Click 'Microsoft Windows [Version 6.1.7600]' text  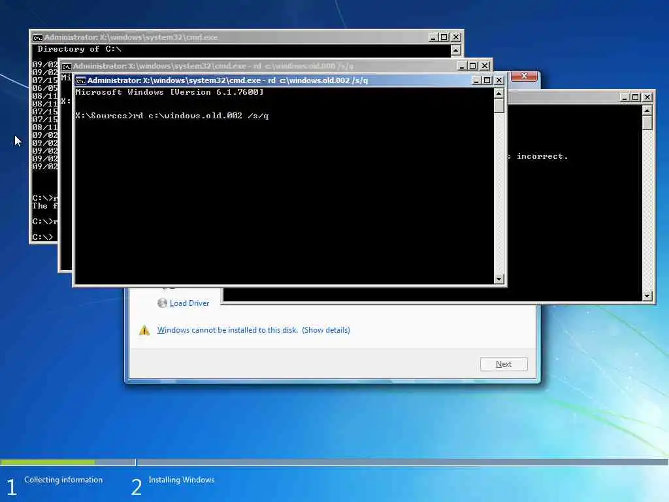click(x=169, y=92)
